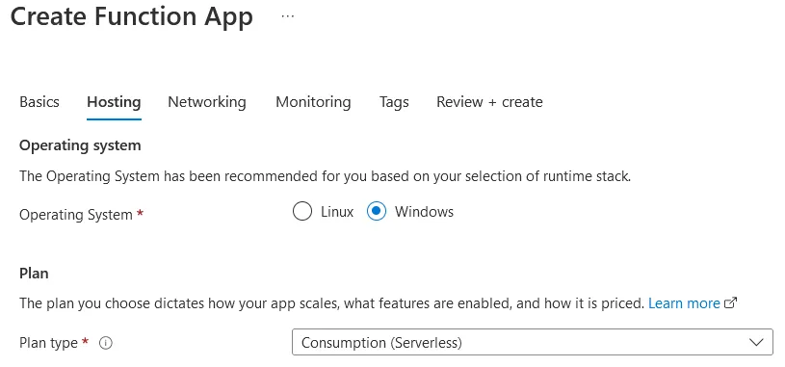Select the Consumption (Serverless) text in combo box

(381, 343)
